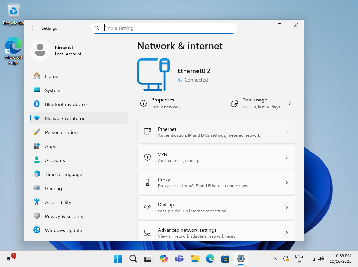Screen dimensions: 358x267
Task: Click the Gaming controller icon
Action: [37, 188]
